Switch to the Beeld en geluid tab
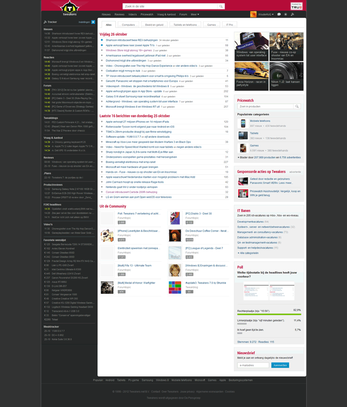This screenshot has width=347, height=407. (x=154, y=25)
